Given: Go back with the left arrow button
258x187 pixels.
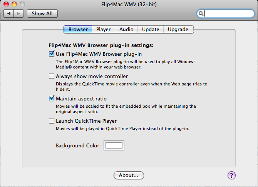Looking at the screenshot, I should click(9, 13).
